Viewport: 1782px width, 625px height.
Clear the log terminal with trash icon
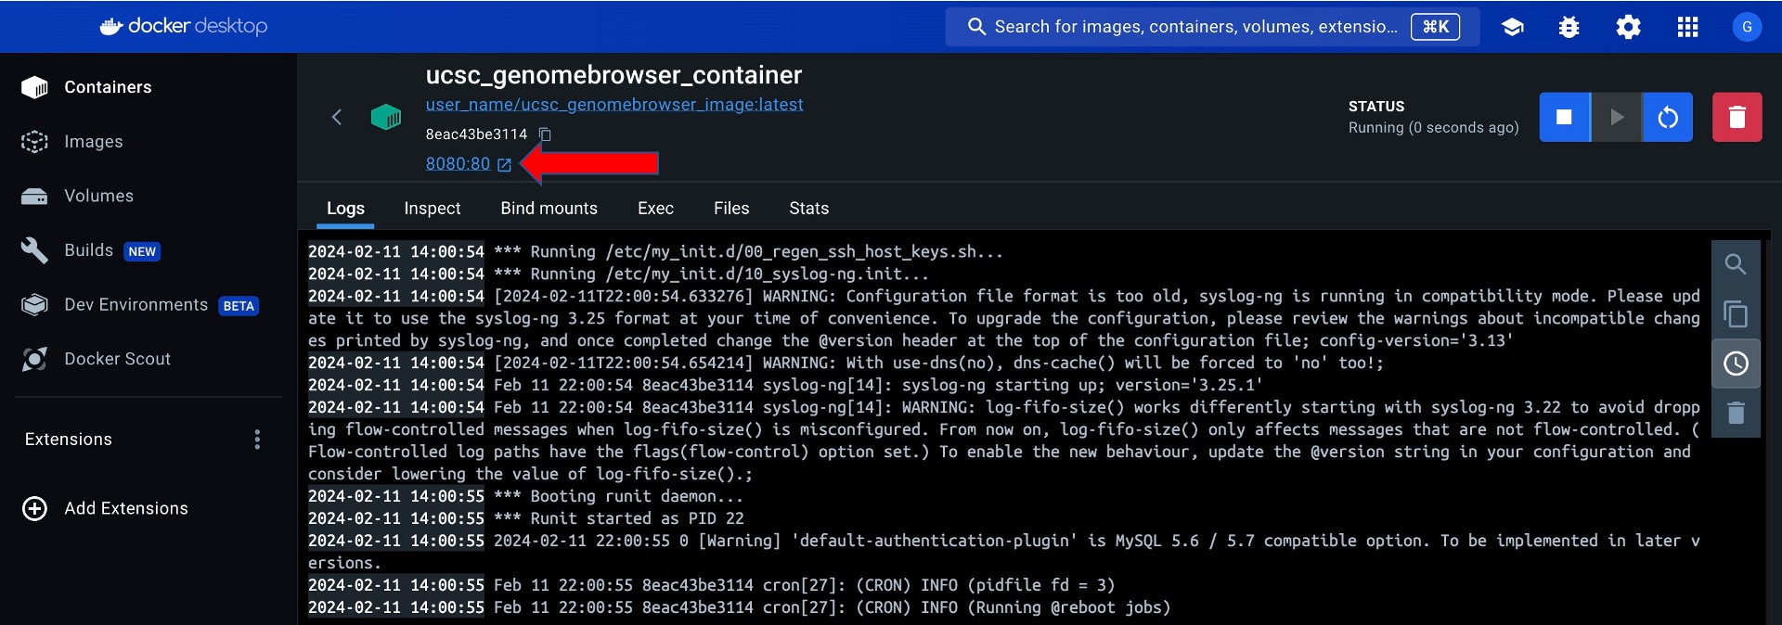point(1735,413)
